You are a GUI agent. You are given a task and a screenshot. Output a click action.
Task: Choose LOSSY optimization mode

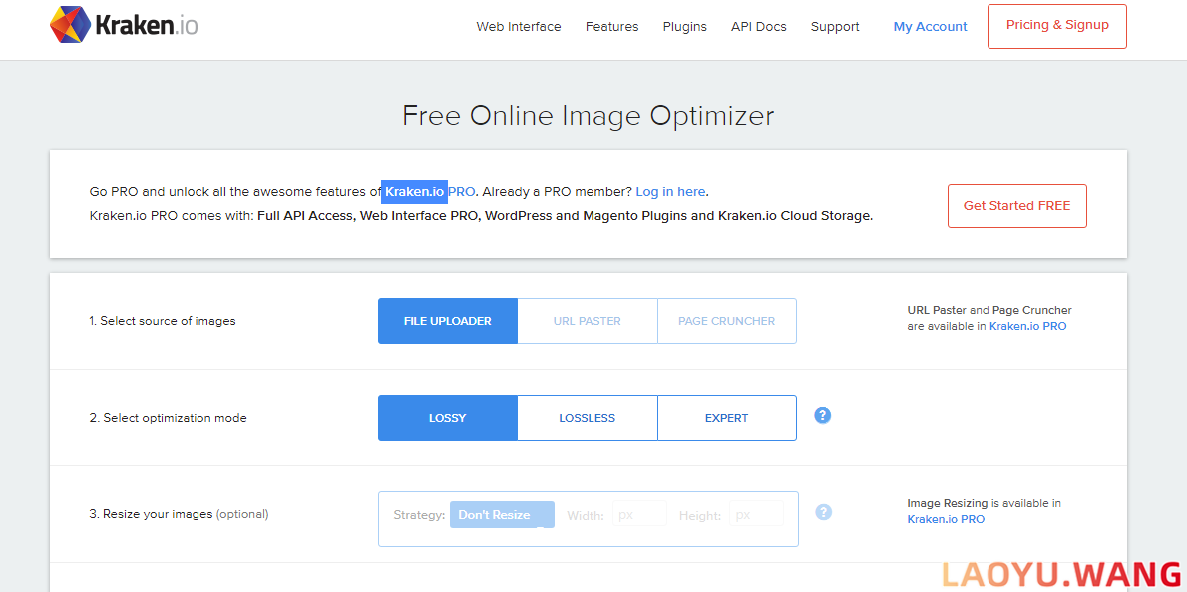click(448, 418)
